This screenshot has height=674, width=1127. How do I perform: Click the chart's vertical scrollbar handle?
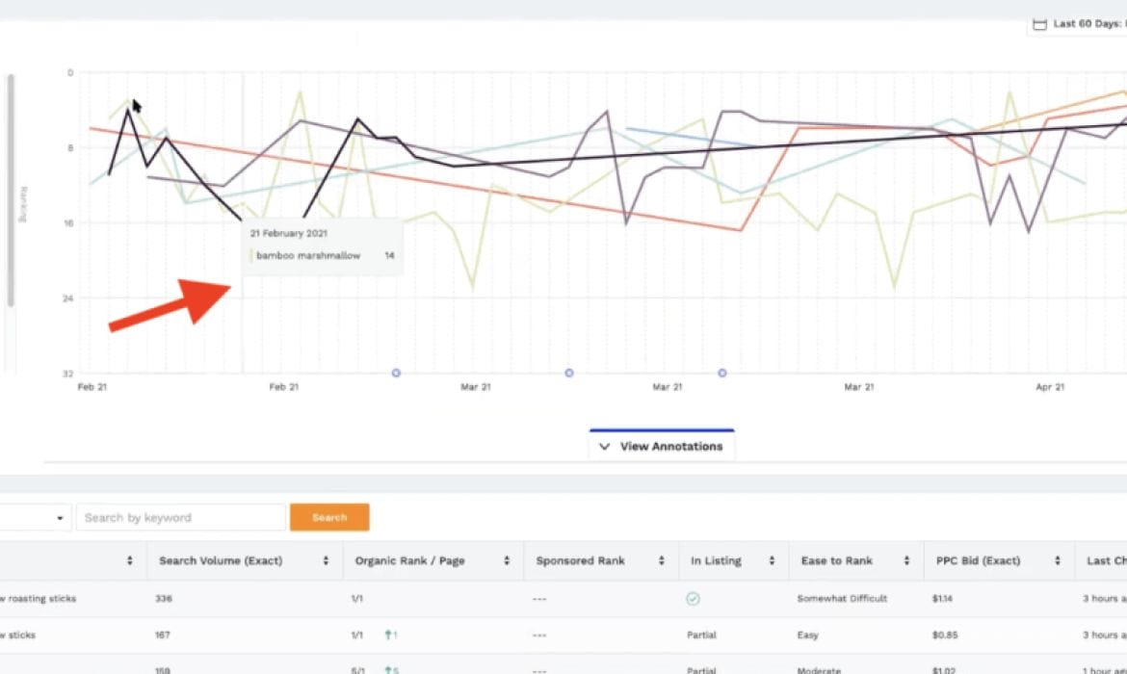click(10, 191)
